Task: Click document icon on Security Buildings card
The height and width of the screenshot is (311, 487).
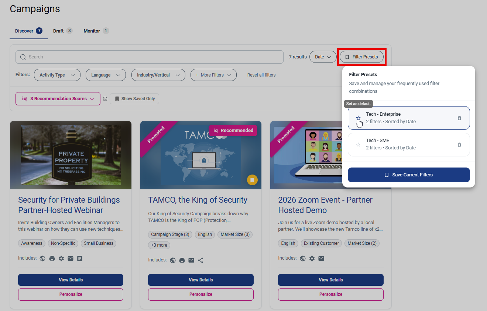Action: pos(80,258)
